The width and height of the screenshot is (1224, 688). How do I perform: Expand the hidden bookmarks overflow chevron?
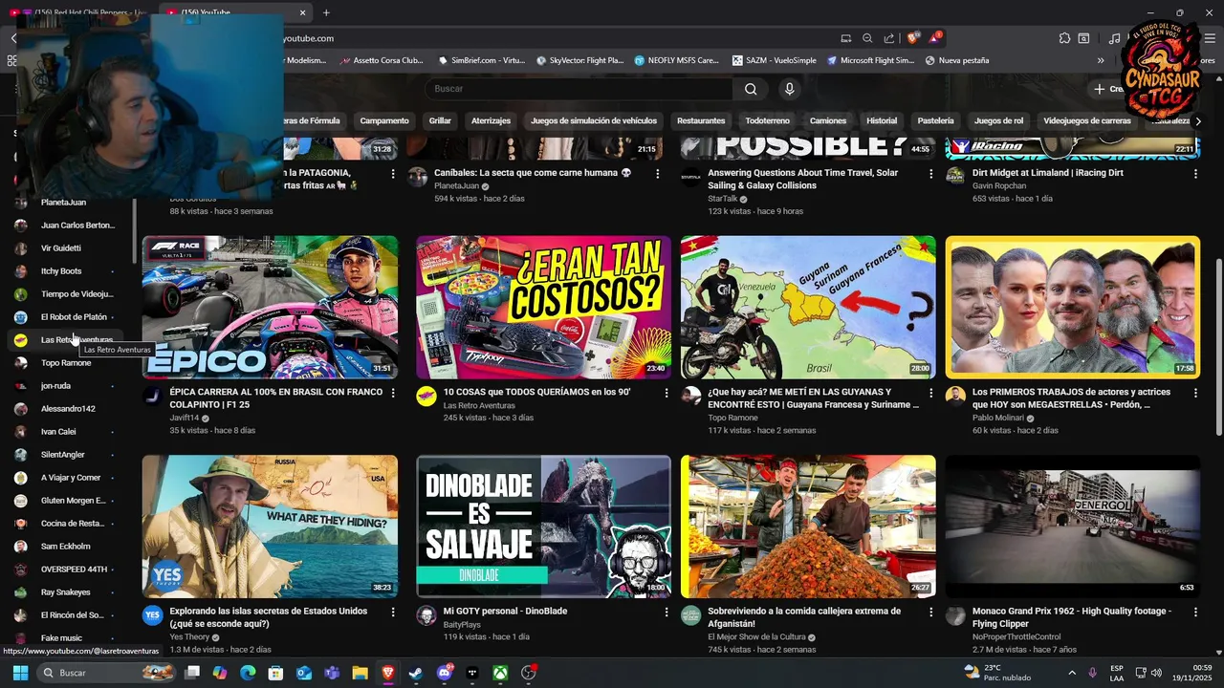(1101, 60)
